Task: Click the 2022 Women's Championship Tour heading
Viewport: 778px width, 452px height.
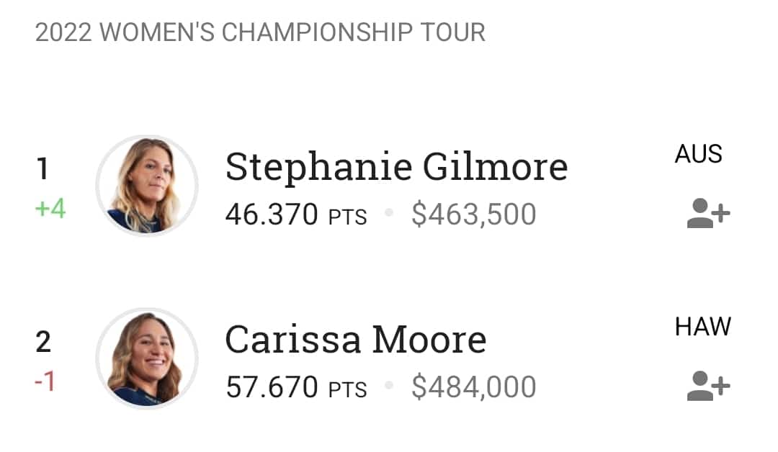Action: coord(260,32)
